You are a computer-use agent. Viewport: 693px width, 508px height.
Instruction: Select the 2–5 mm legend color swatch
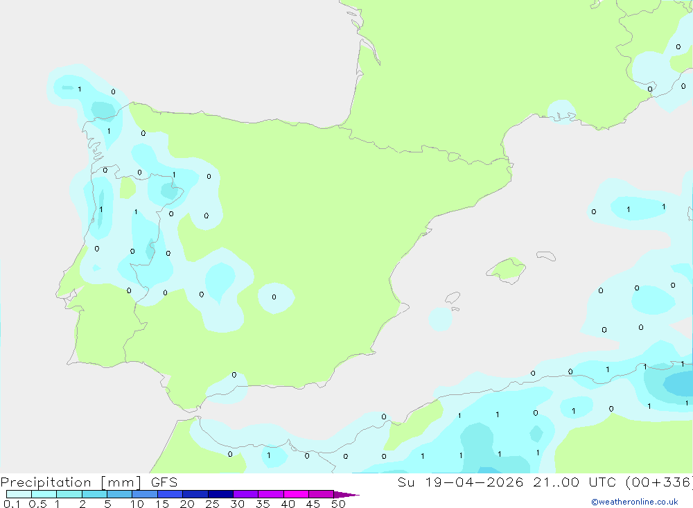click(94, 494)
